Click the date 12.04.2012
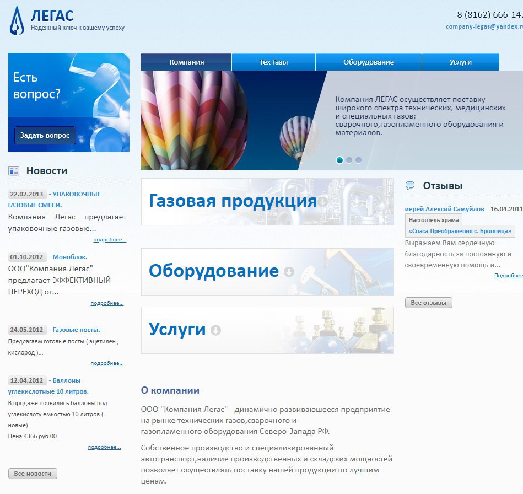 tap(26, 380)
